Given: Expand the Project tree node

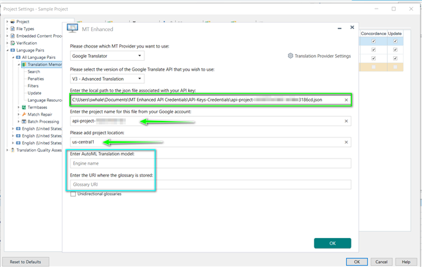Looking at the screenshot, I should point(7,22).
